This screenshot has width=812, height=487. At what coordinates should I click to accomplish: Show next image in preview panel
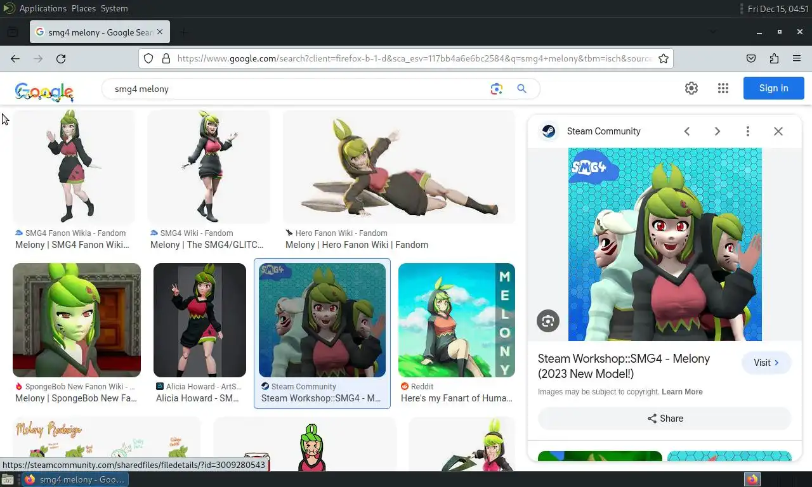pos(717,131)
